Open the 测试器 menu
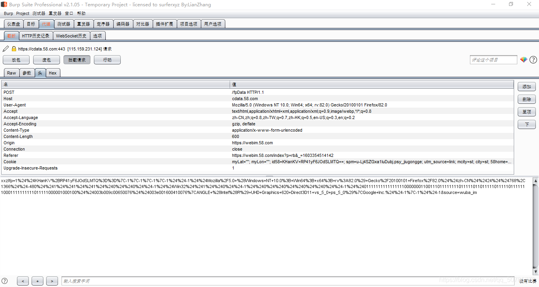Screen dimensions: 539x287 pos(39,13)
